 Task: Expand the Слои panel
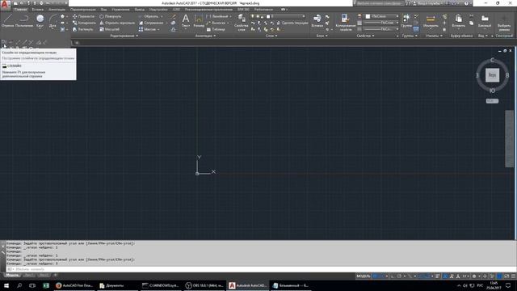click(271, 36)
